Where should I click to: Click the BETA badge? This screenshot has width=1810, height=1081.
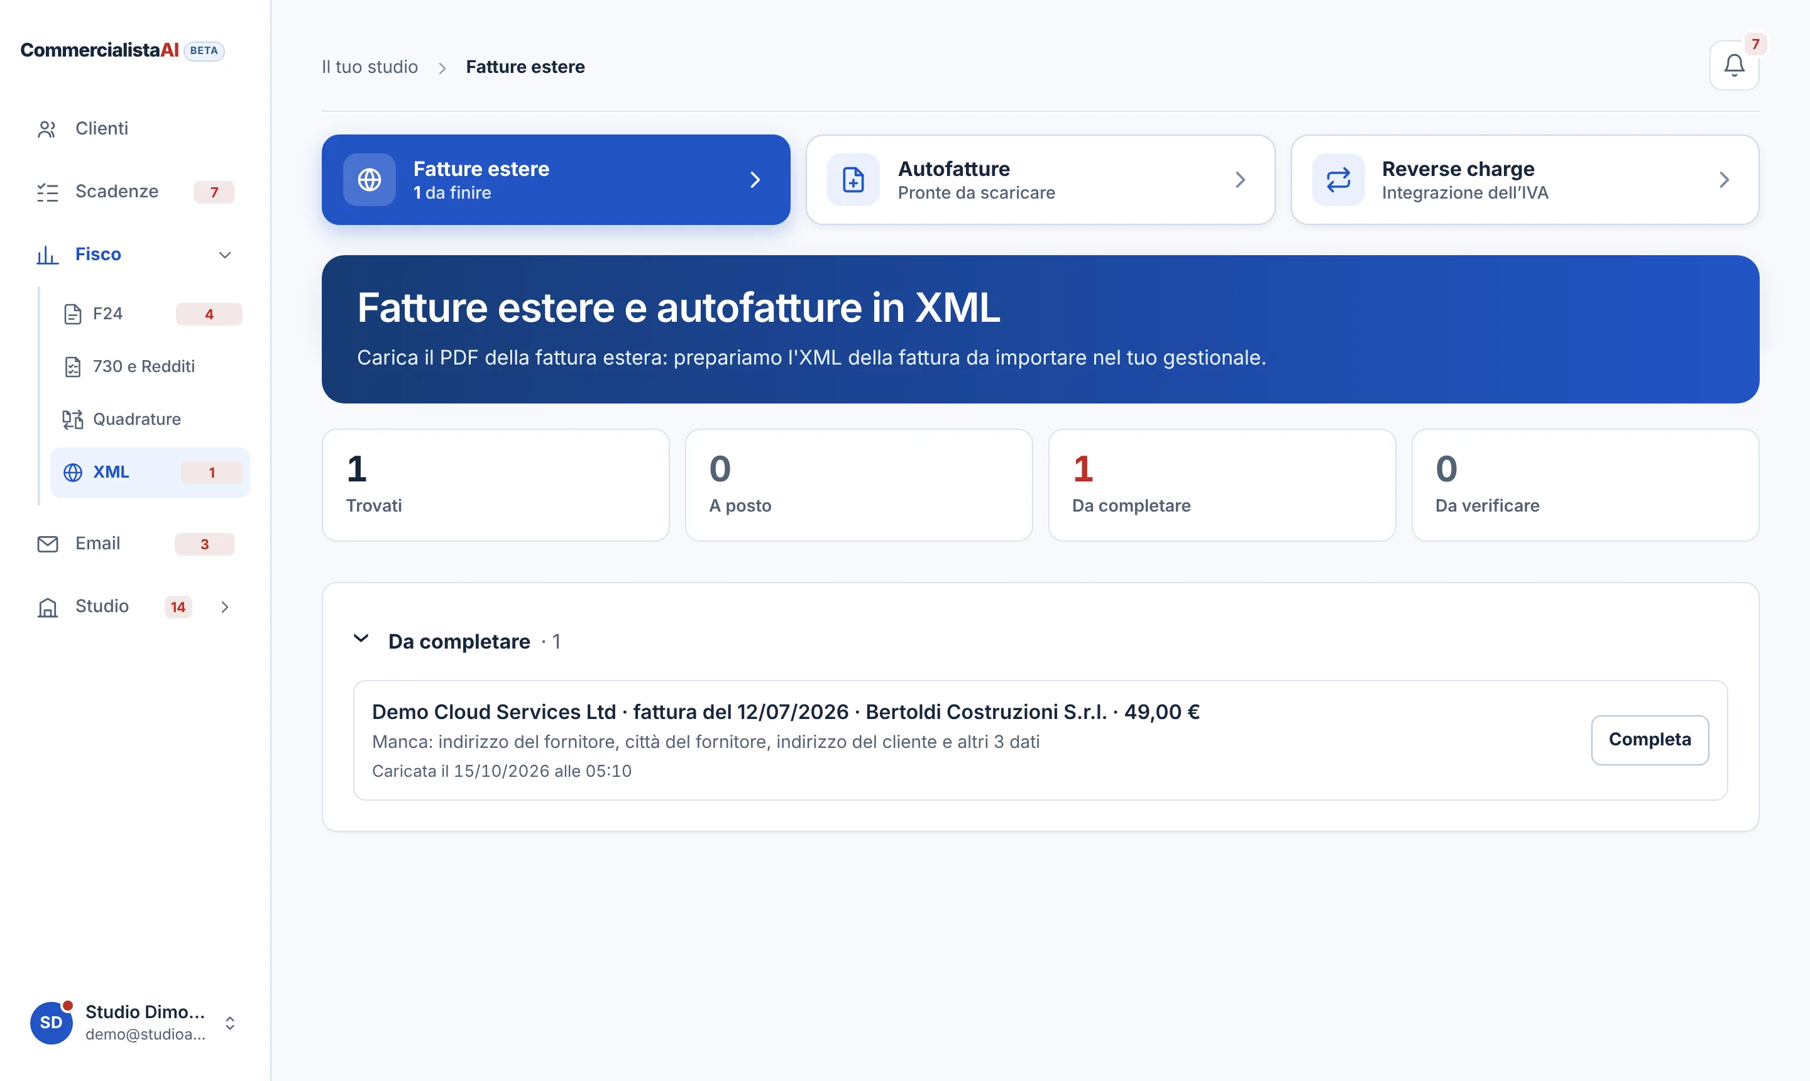[204, 50]
